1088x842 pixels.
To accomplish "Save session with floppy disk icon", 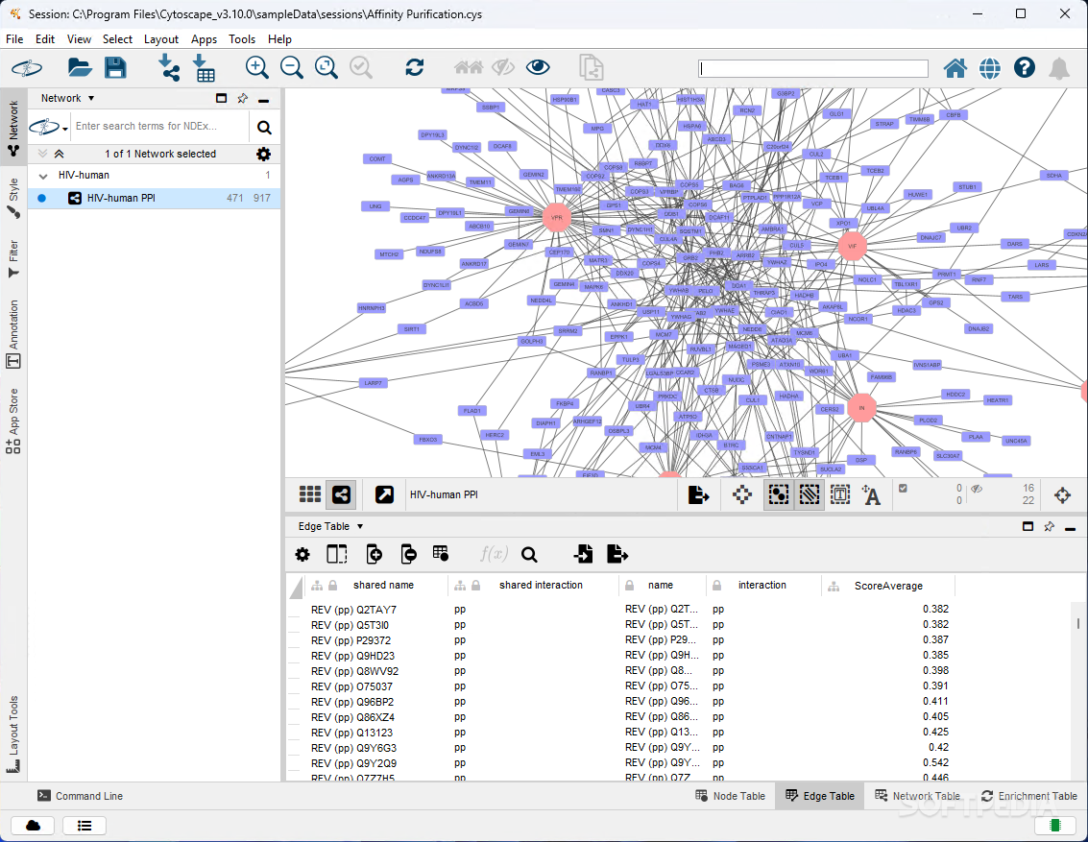I will coord(115,67).
